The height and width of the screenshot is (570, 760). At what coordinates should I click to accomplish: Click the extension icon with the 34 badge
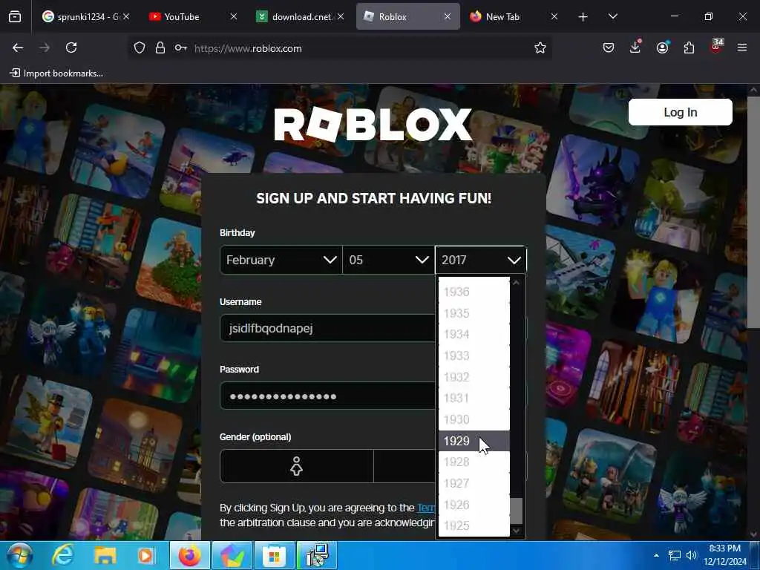tap(716, 47)
